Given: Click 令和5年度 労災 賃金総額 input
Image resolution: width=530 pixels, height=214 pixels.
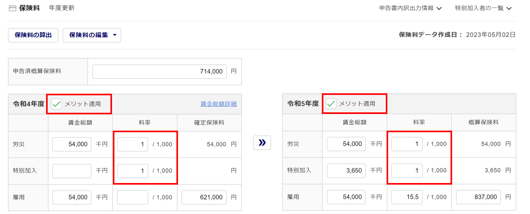Looking at the screenshot, I should pyautogui.click(x=346, y=144).
